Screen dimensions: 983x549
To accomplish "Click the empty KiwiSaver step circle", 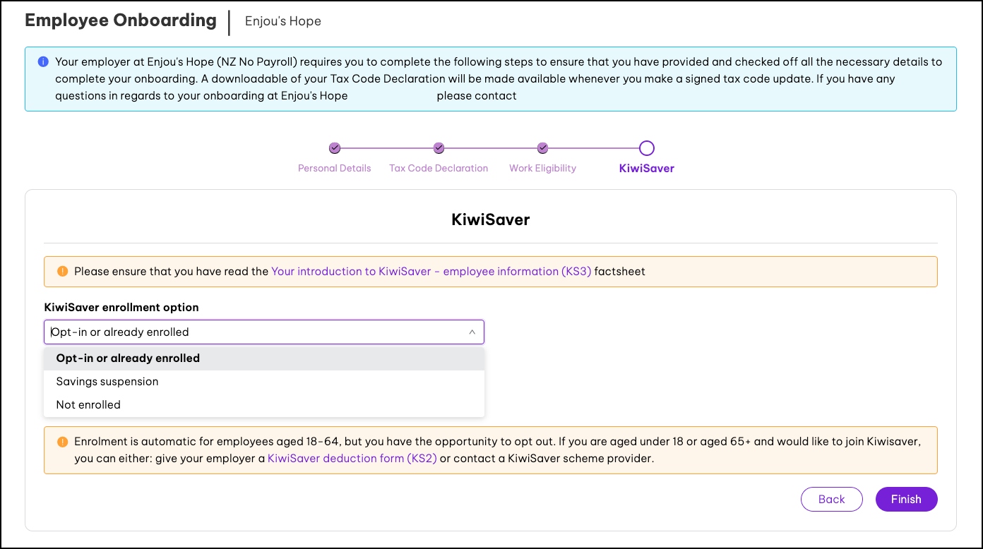I will (x=646, y=148).
